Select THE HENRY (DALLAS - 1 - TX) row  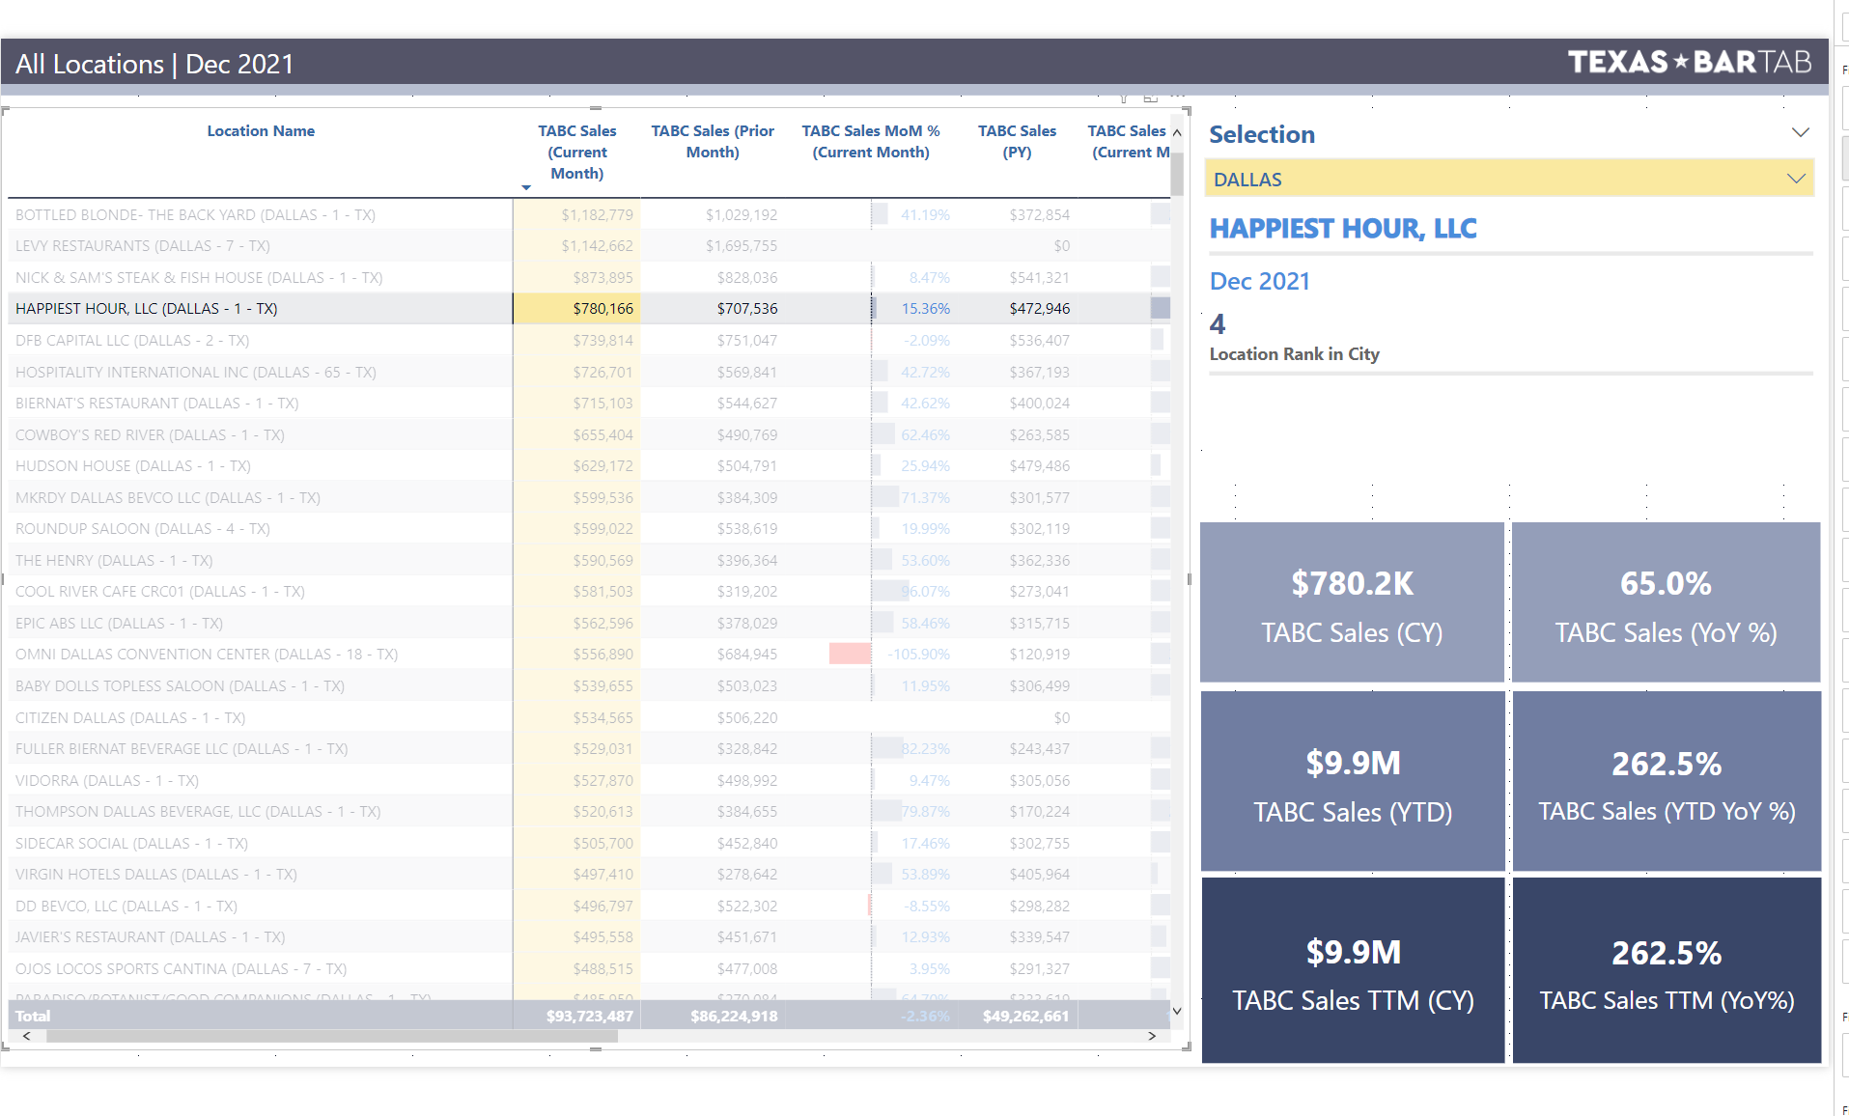pos(589,560)
